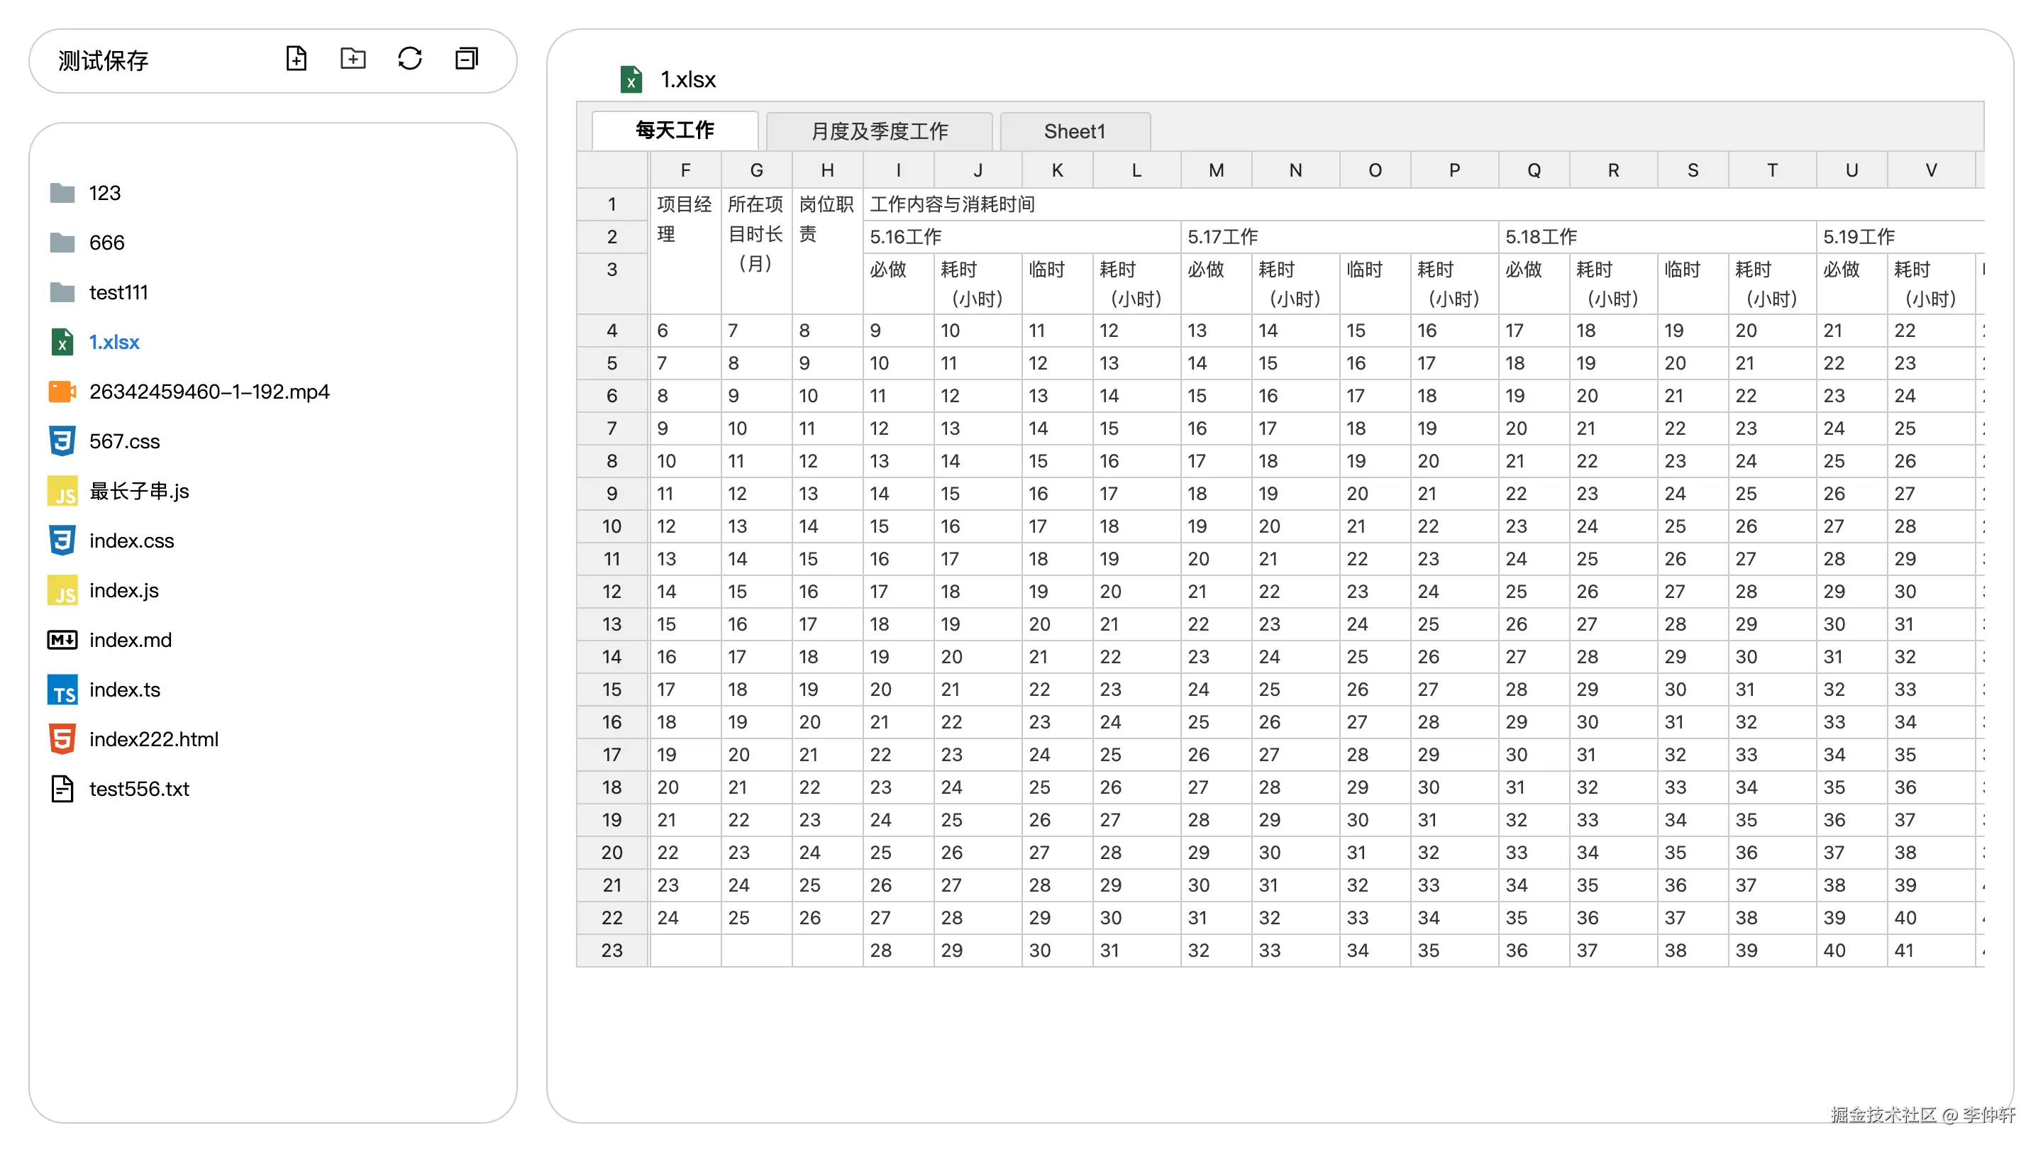Click the collapse all folders icon
This screenshot has width=2043, height=1152.
(x=466, y=59)
